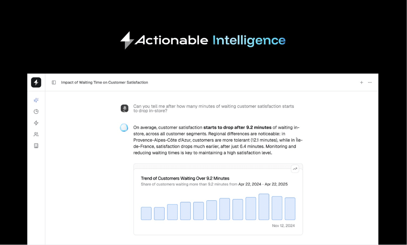This screenshot has width=407, height=245.
Task: Click the trend chart icon on card
Action: tap(295, 169)
